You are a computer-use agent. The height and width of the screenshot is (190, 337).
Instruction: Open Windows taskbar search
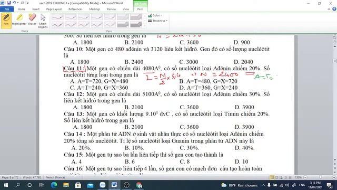18,185
